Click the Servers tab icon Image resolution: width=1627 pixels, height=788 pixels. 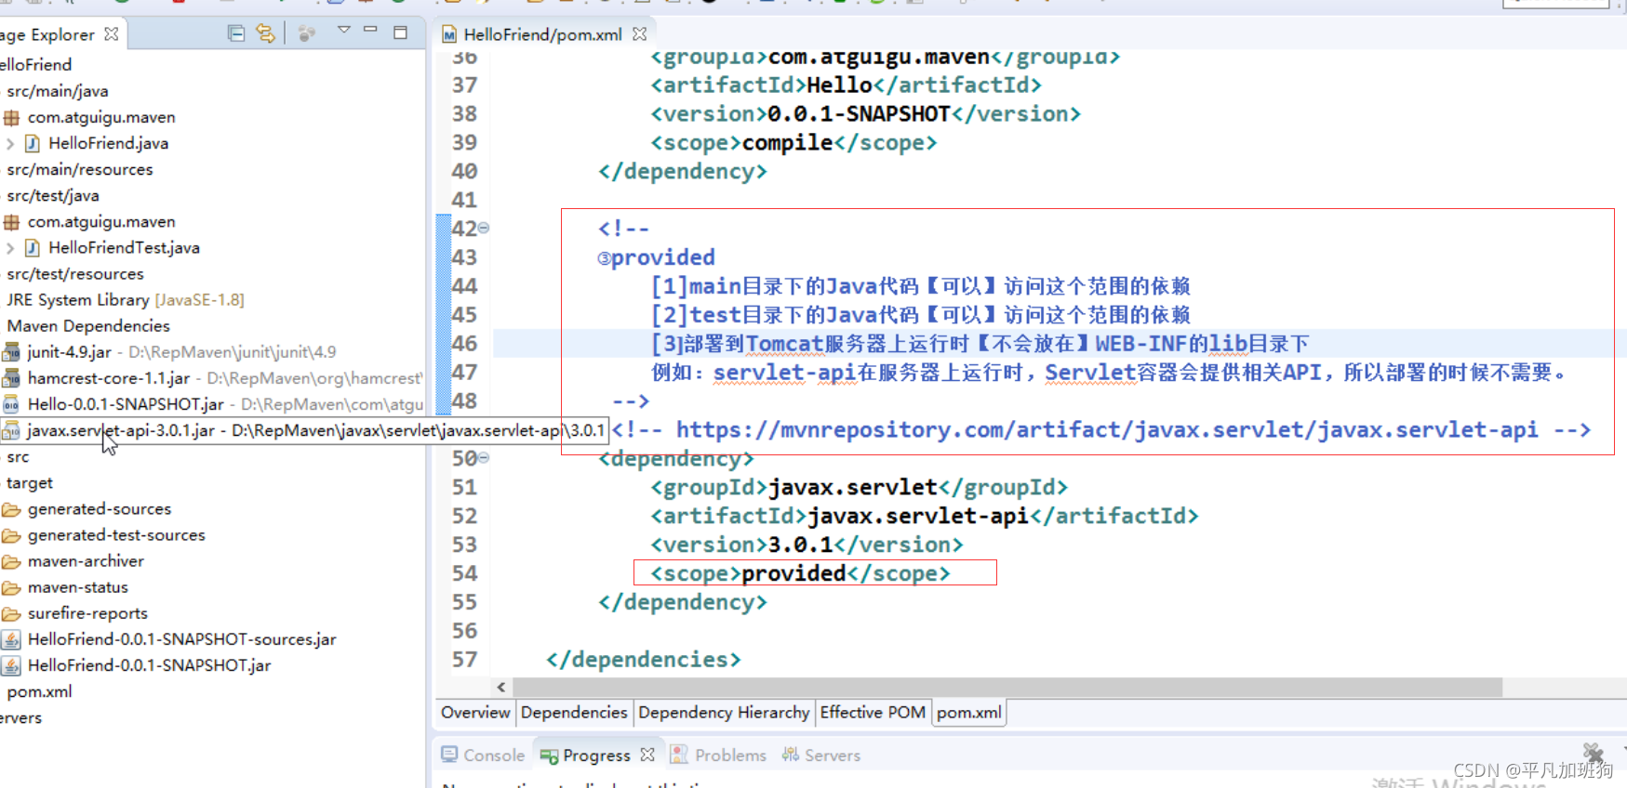tap(791, 755)
